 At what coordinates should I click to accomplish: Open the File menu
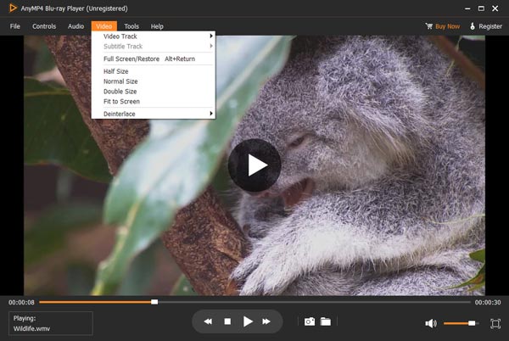15,26
